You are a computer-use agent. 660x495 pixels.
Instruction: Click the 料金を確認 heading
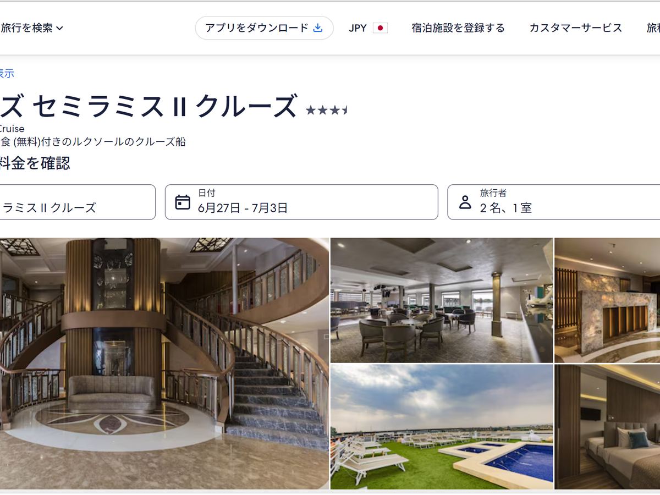coord(35,163)
